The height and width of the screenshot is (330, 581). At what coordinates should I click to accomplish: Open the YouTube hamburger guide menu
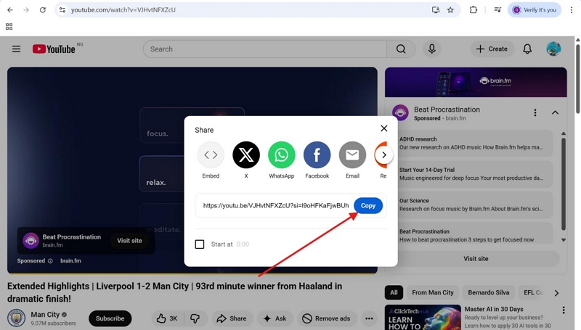[16, 49]
